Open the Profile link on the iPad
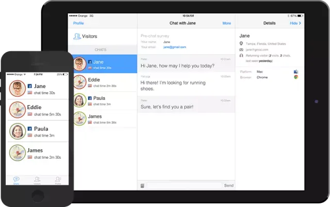330x207 pixels. coord(78,23)
